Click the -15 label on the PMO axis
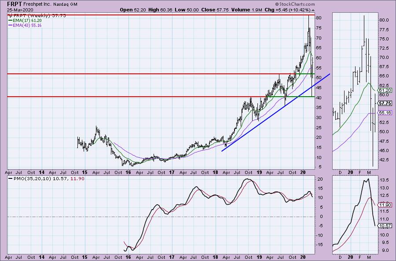Viewport: 396px width, 261px height. tap(319, 245)
